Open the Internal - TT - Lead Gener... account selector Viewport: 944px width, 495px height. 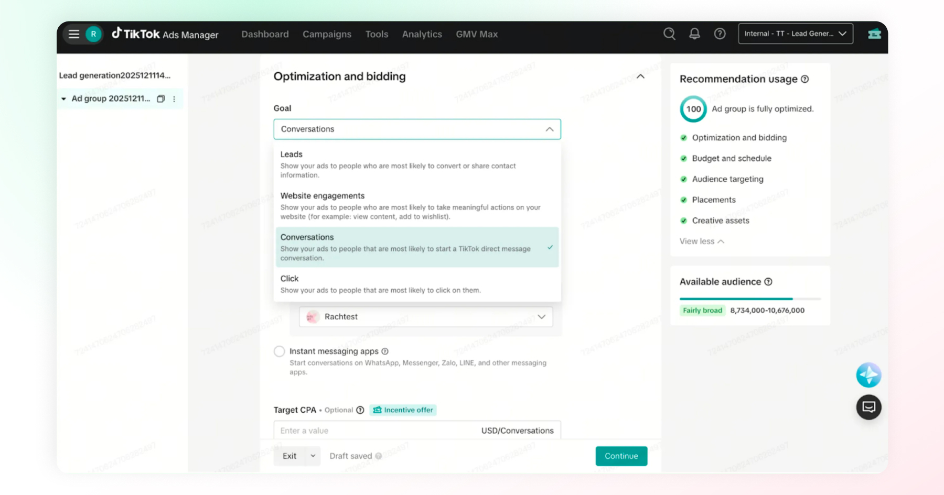pyautogui.click(x=796, y=34)
